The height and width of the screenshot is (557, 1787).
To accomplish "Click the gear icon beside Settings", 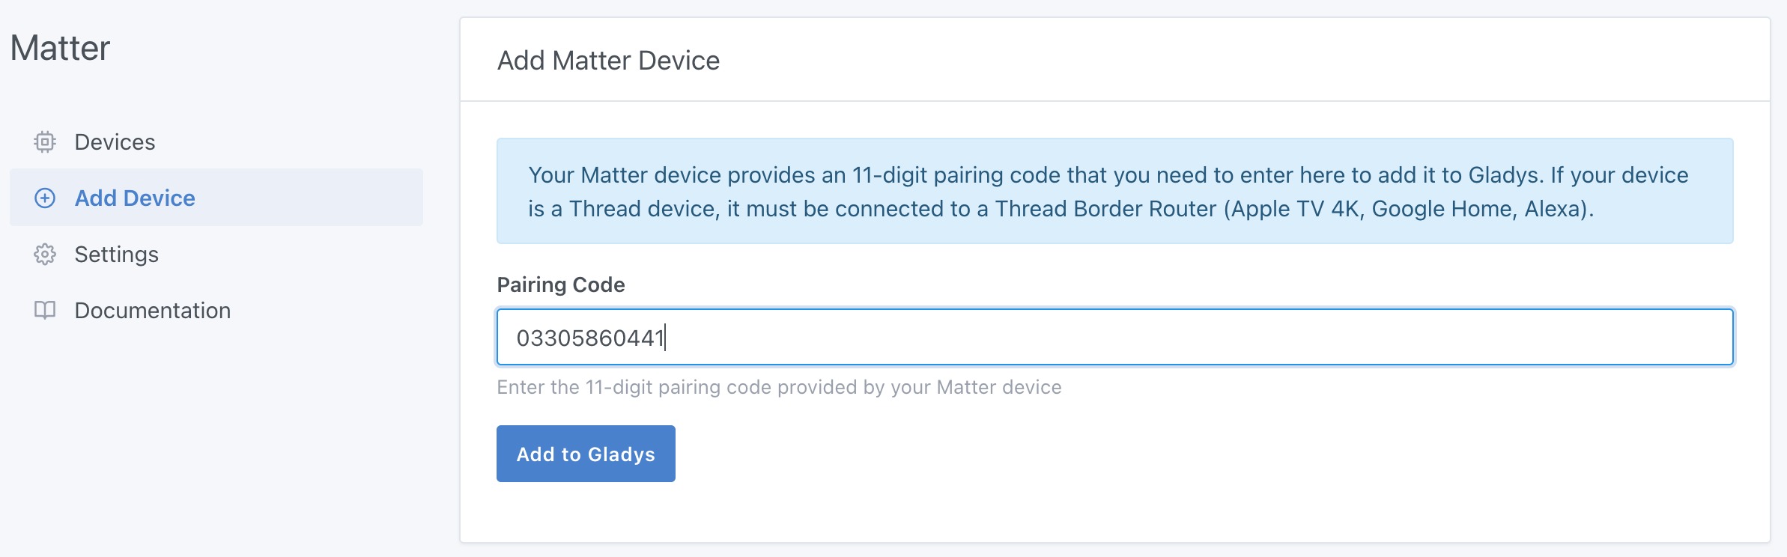I will 46,255.
